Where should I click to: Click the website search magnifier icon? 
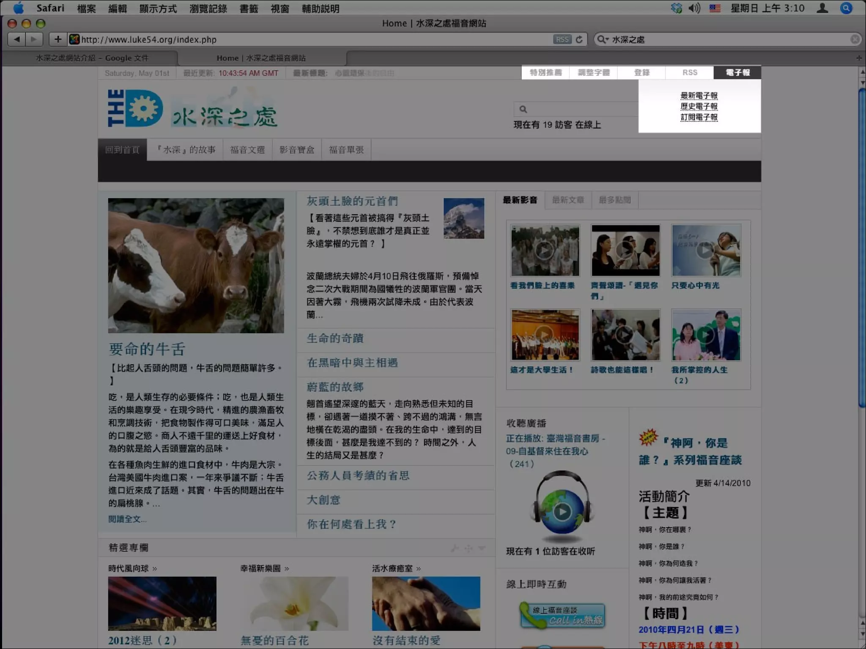[523, 109]
